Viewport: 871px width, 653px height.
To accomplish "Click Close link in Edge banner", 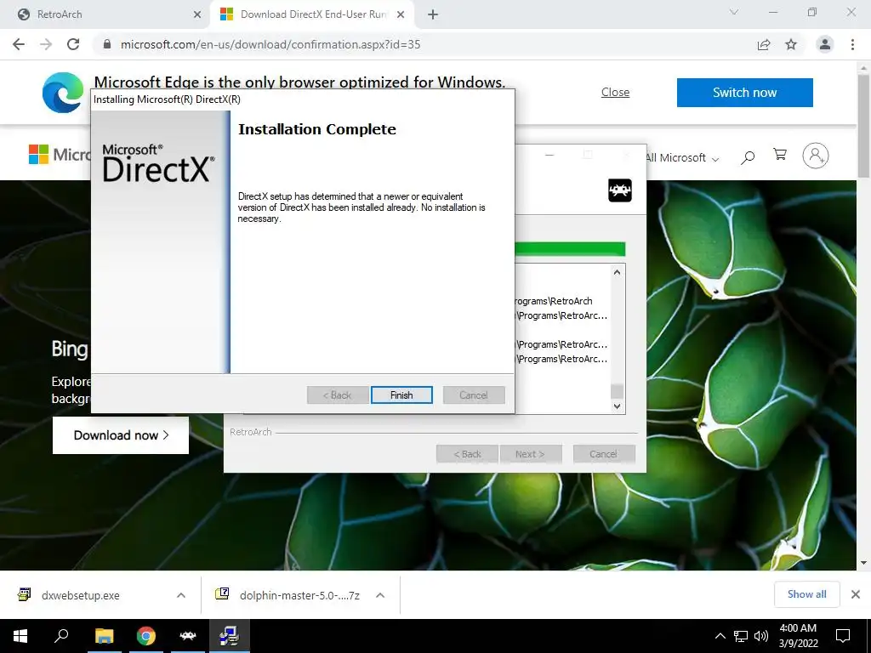I will point(615,92).
